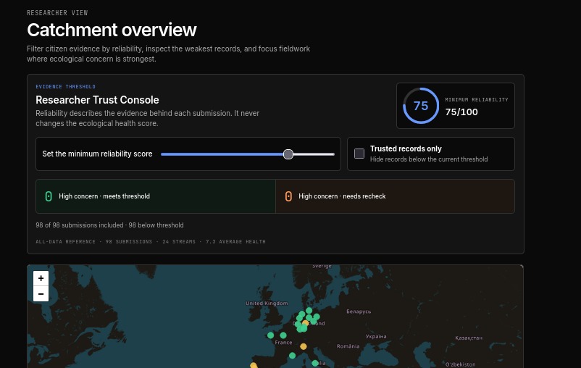Click the 'MINIMUM RELIABILITY' caption
This screenshot has width=581, height=368.
[477, 100]
